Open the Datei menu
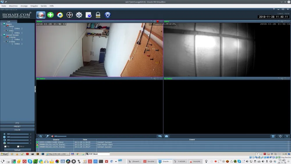The image size is (291, 164). (4, 6)
